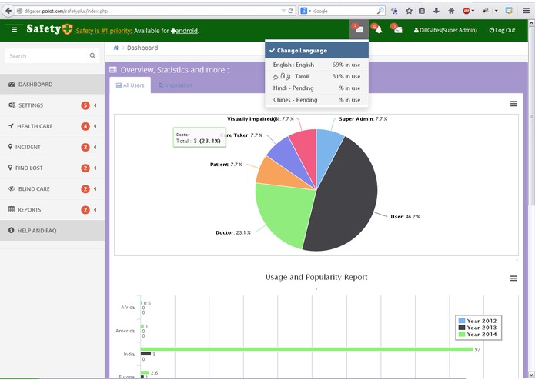Click the bookmark star icon in Firefox toolbar

(x=409, y=11)
